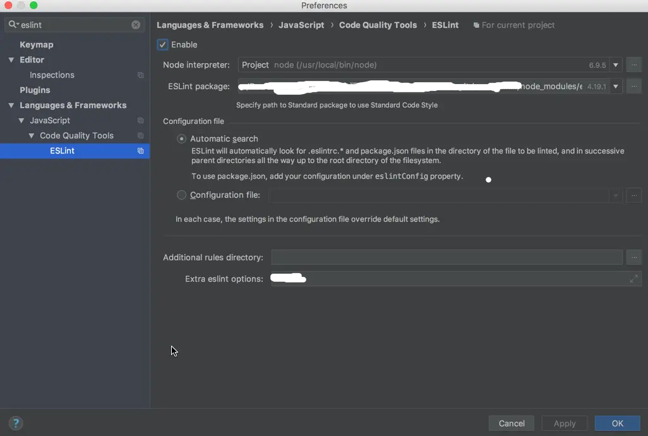Screen dimensions: 648x436
Task: Open the help question mark button
Action: pyautogui.click(x=16, y=423)
